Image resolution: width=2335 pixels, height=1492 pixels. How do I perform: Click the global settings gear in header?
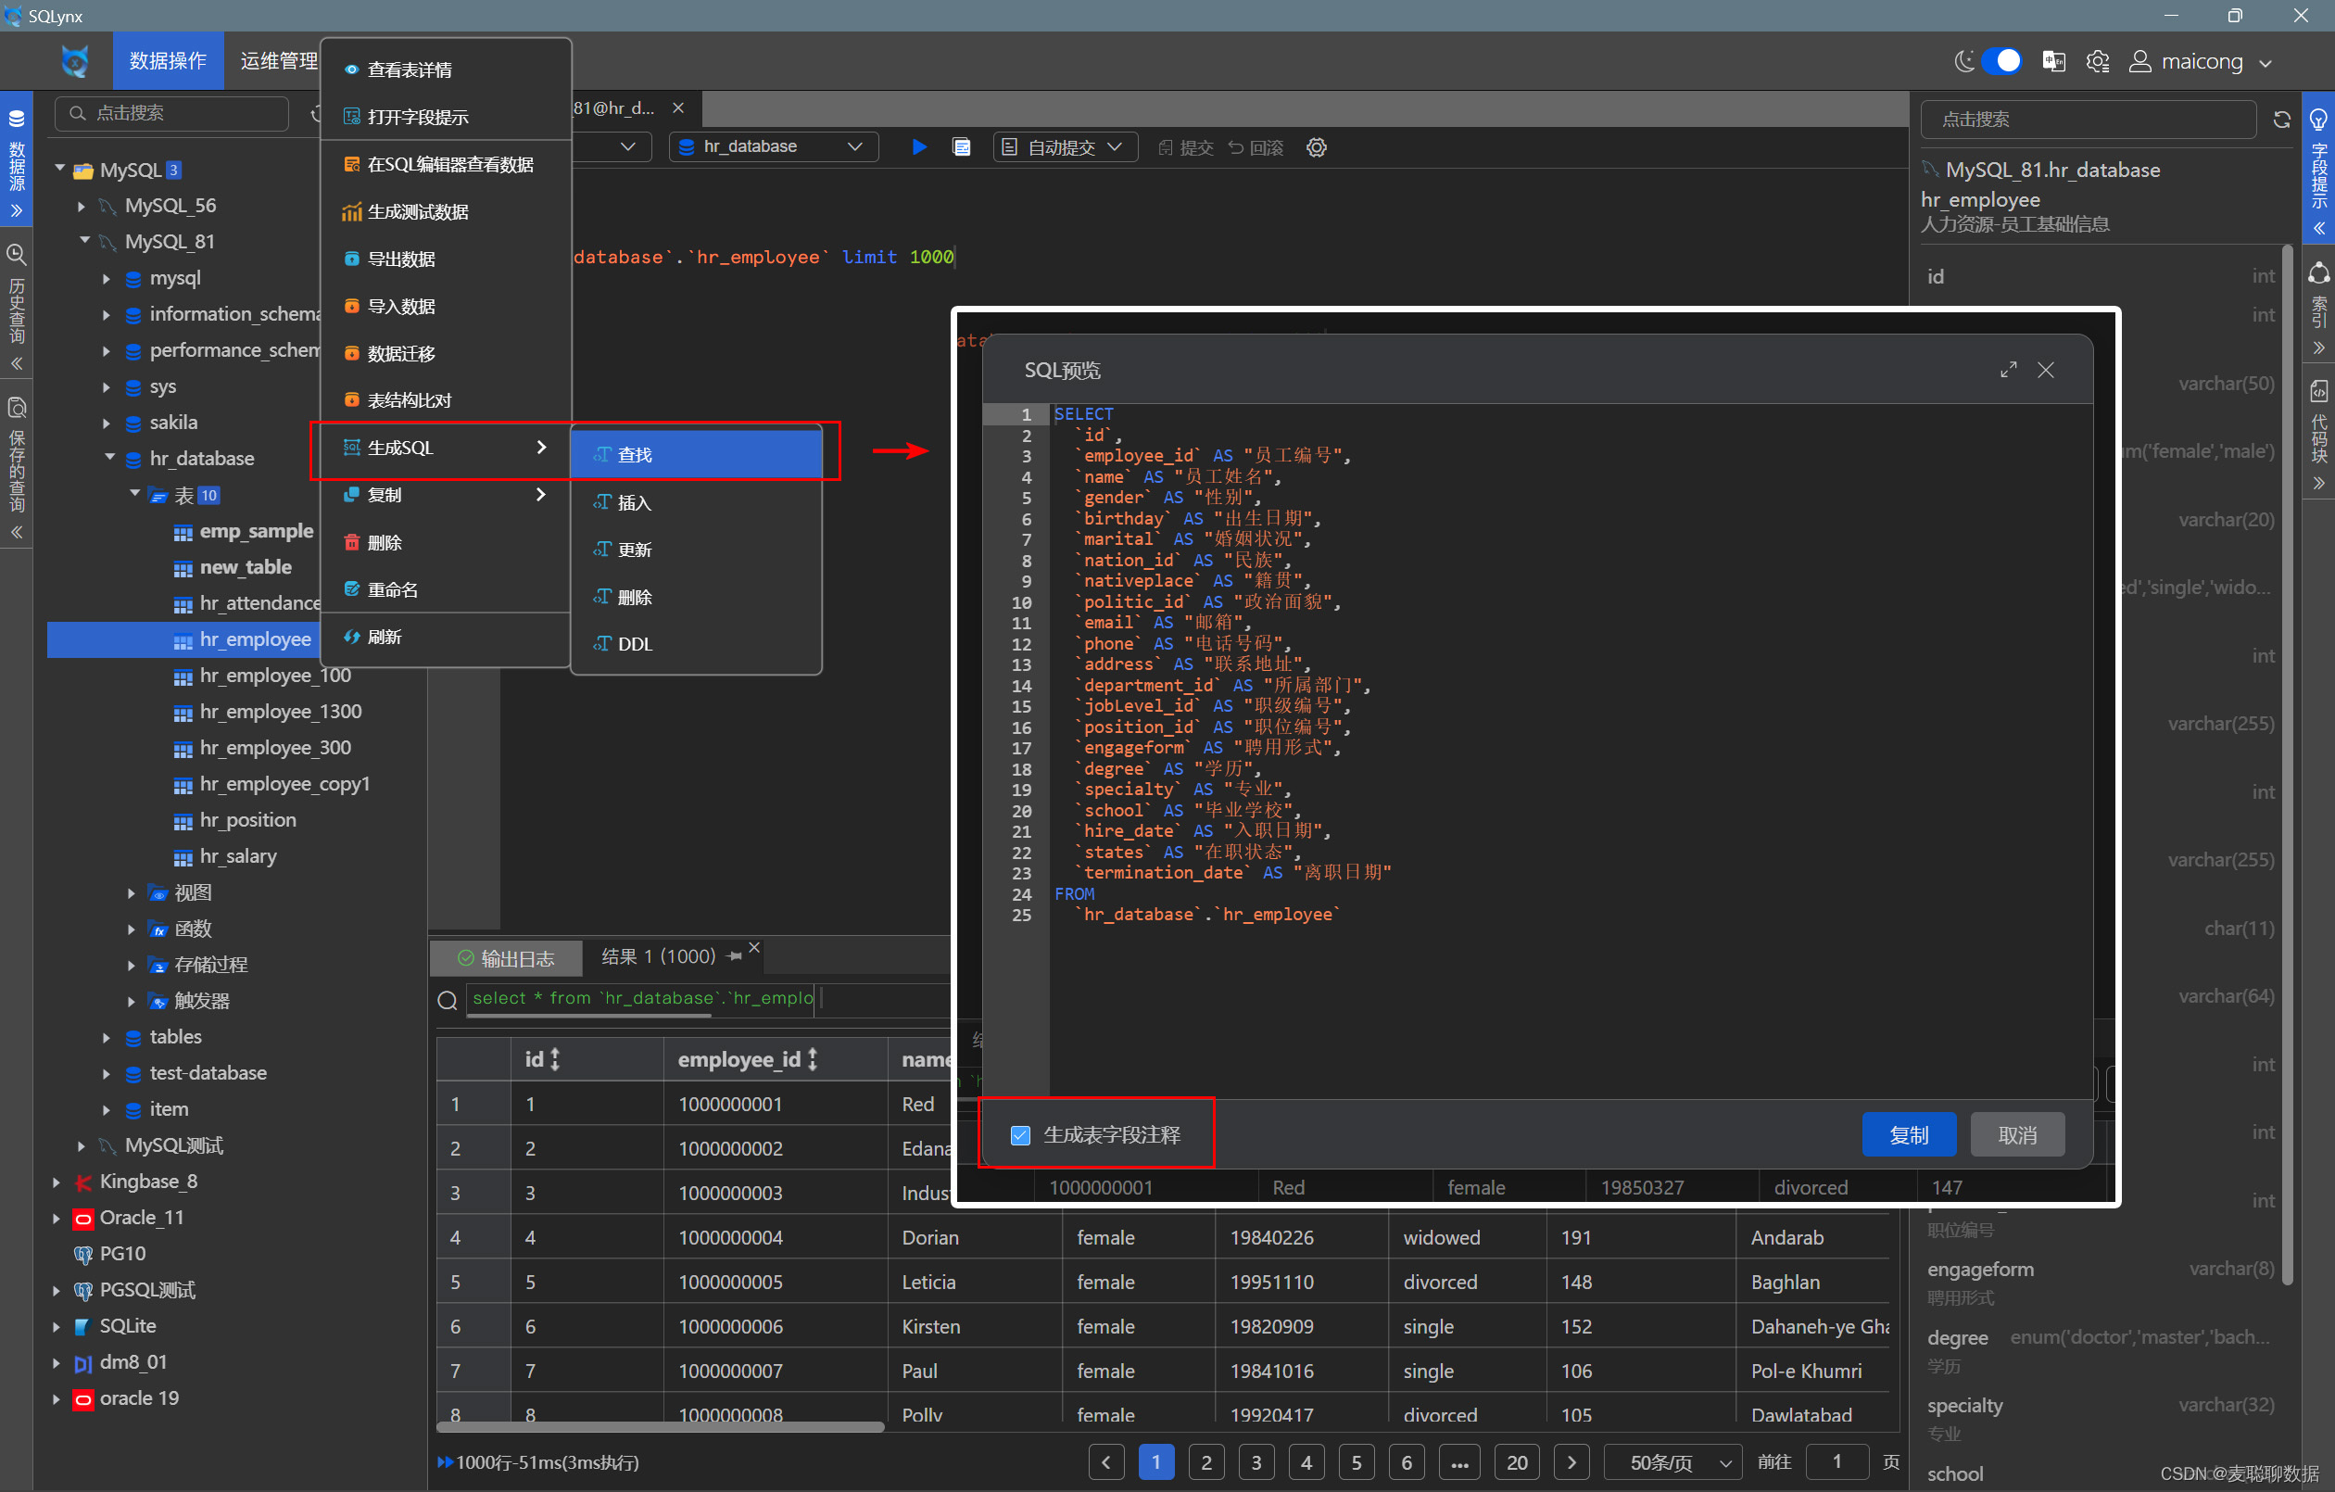point(2097,62)
